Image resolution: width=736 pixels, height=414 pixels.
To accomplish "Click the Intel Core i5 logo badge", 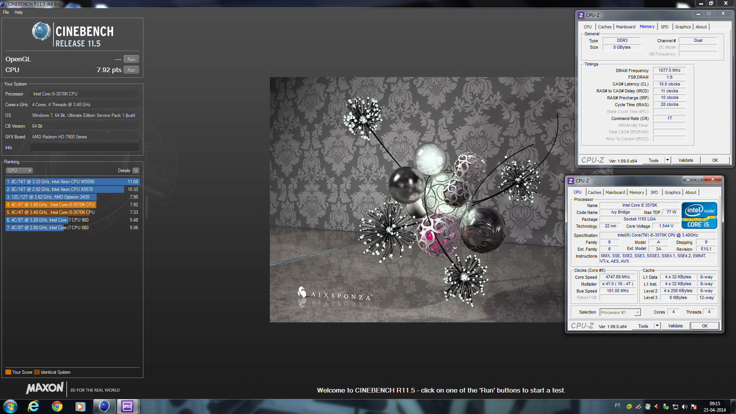I will coord(699,215).
